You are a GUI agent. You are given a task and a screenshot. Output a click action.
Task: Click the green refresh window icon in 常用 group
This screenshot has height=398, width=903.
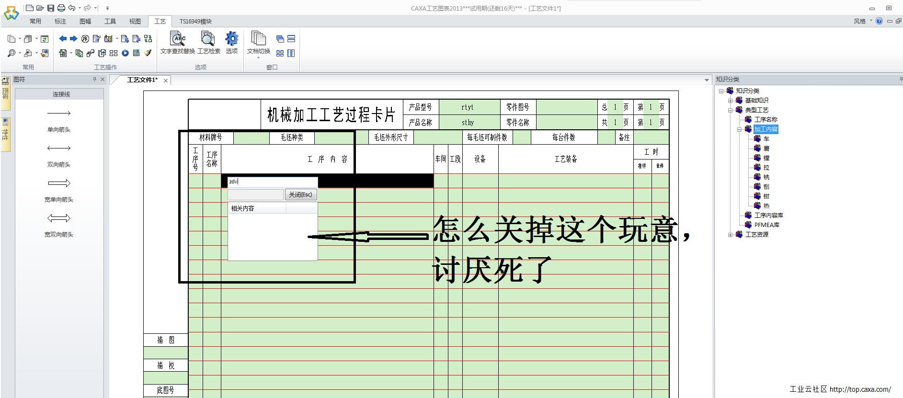(45, 39)
